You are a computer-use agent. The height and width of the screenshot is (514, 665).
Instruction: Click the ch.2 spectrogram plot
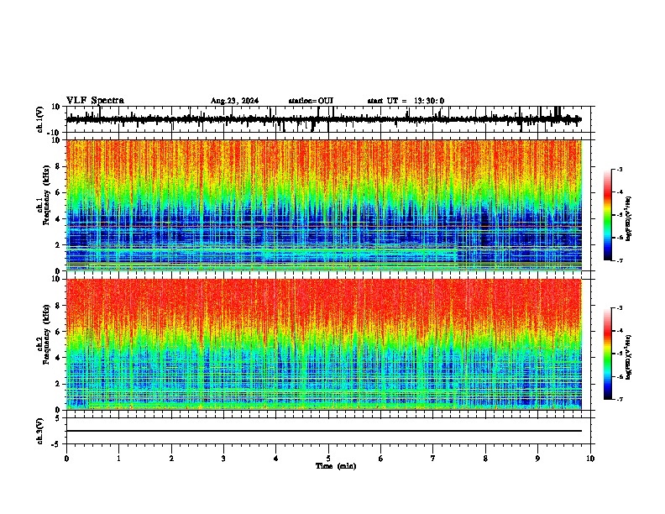[324, 344]
